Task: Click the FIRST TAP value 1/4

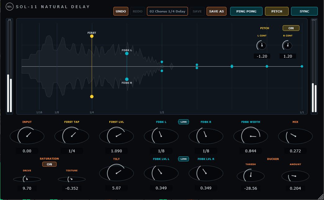Action: click(x=72, y=151)
